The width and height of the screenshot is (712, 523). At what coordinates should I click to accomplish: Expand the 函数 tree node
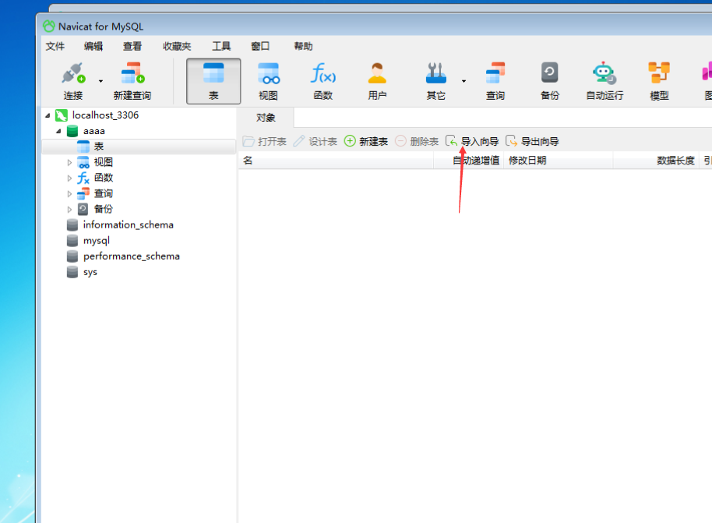69,178
